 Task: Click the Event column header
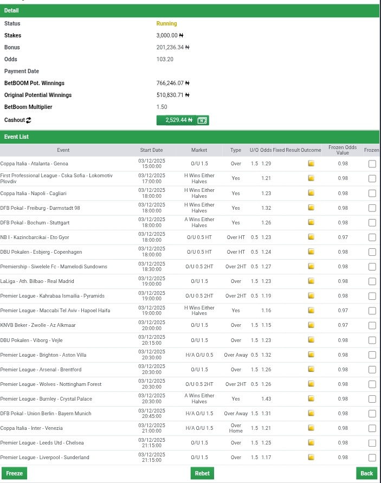[63, 150]
